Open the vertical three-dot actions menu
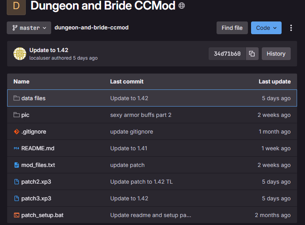The height and width of the screenshot is (225, 305). pos(291,28)
